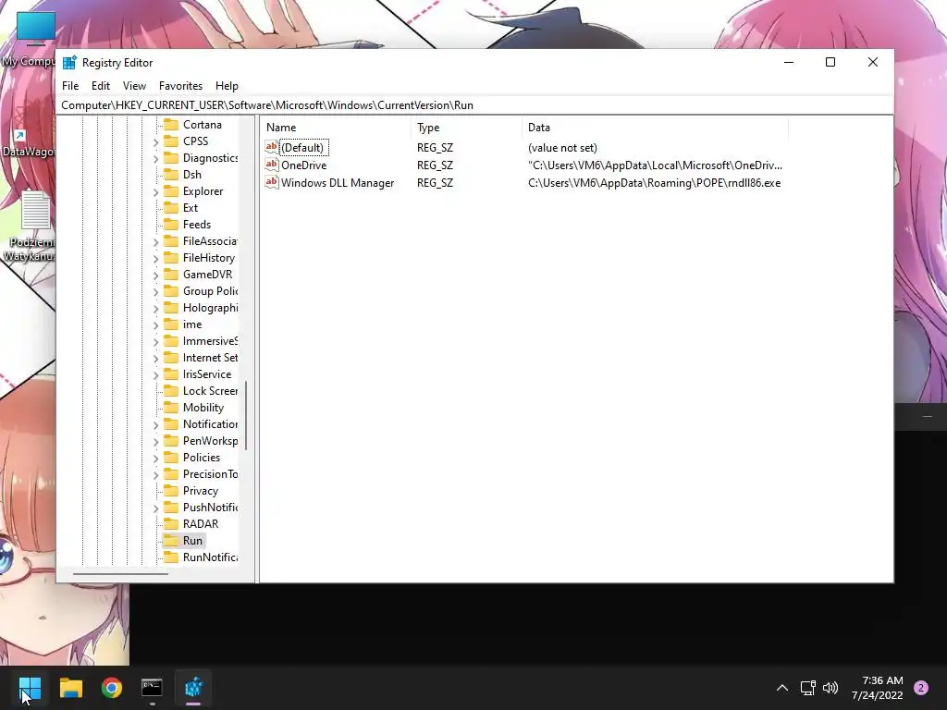Click the Feeds folder icon
The width and height of the screenshot is (947, 710).
click(171, 225)
